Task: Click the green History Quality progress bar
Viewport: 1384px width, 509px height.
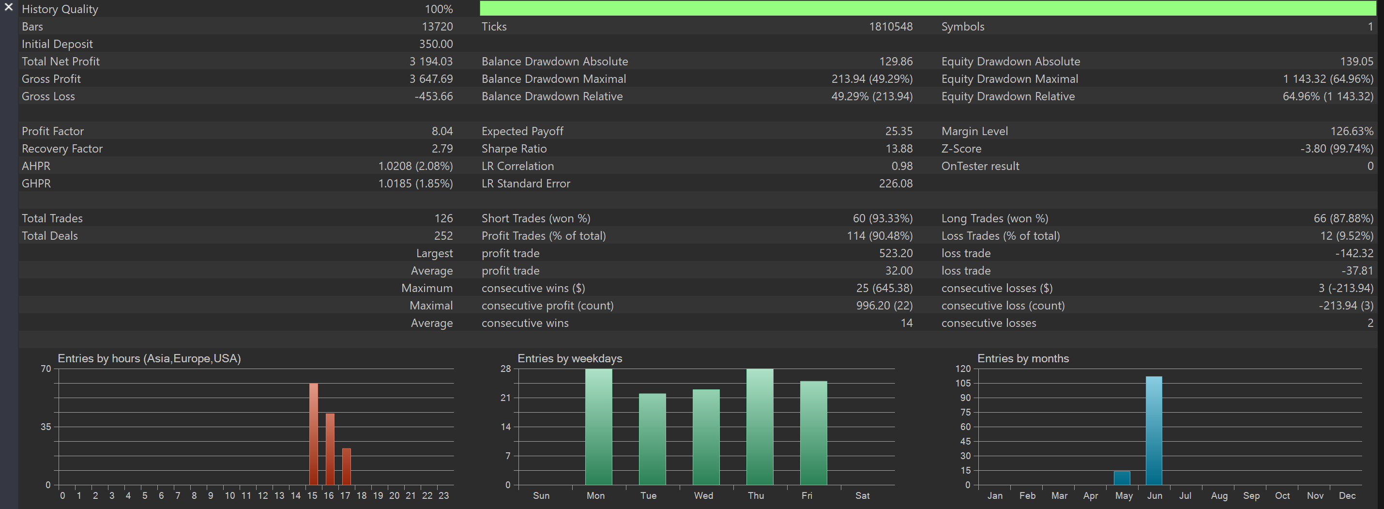Action: coord(928,8)
